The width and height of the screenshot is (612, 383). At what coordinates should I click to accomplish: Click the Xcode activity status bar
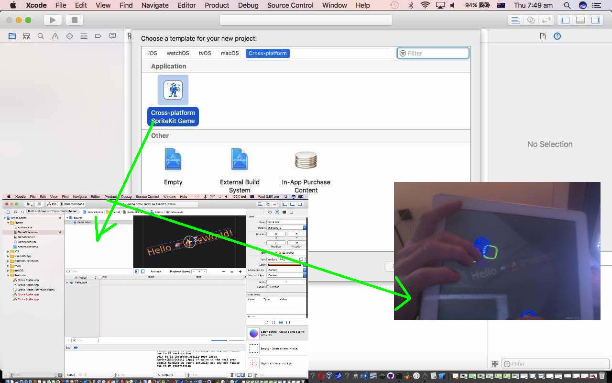(x=306, y=20)
